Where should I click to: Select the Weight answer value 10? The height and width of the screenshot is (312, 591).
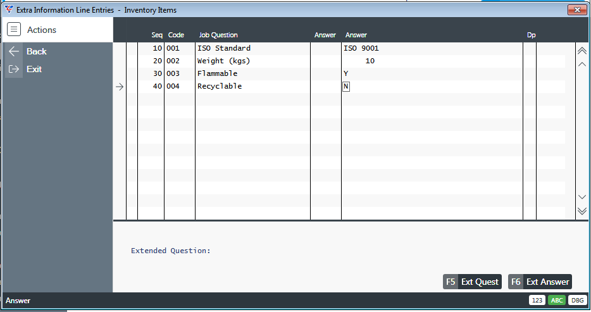[x=370, y=61]
